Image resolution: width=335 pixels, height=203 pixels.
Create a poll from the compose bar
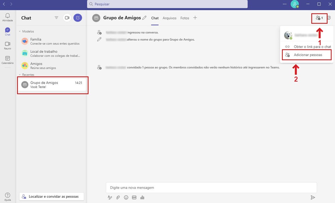point(142,197)
